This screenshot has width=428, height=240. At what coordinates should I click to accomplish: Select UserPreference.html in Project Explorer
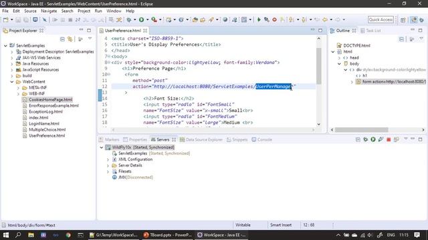click(x=47, y=135)
